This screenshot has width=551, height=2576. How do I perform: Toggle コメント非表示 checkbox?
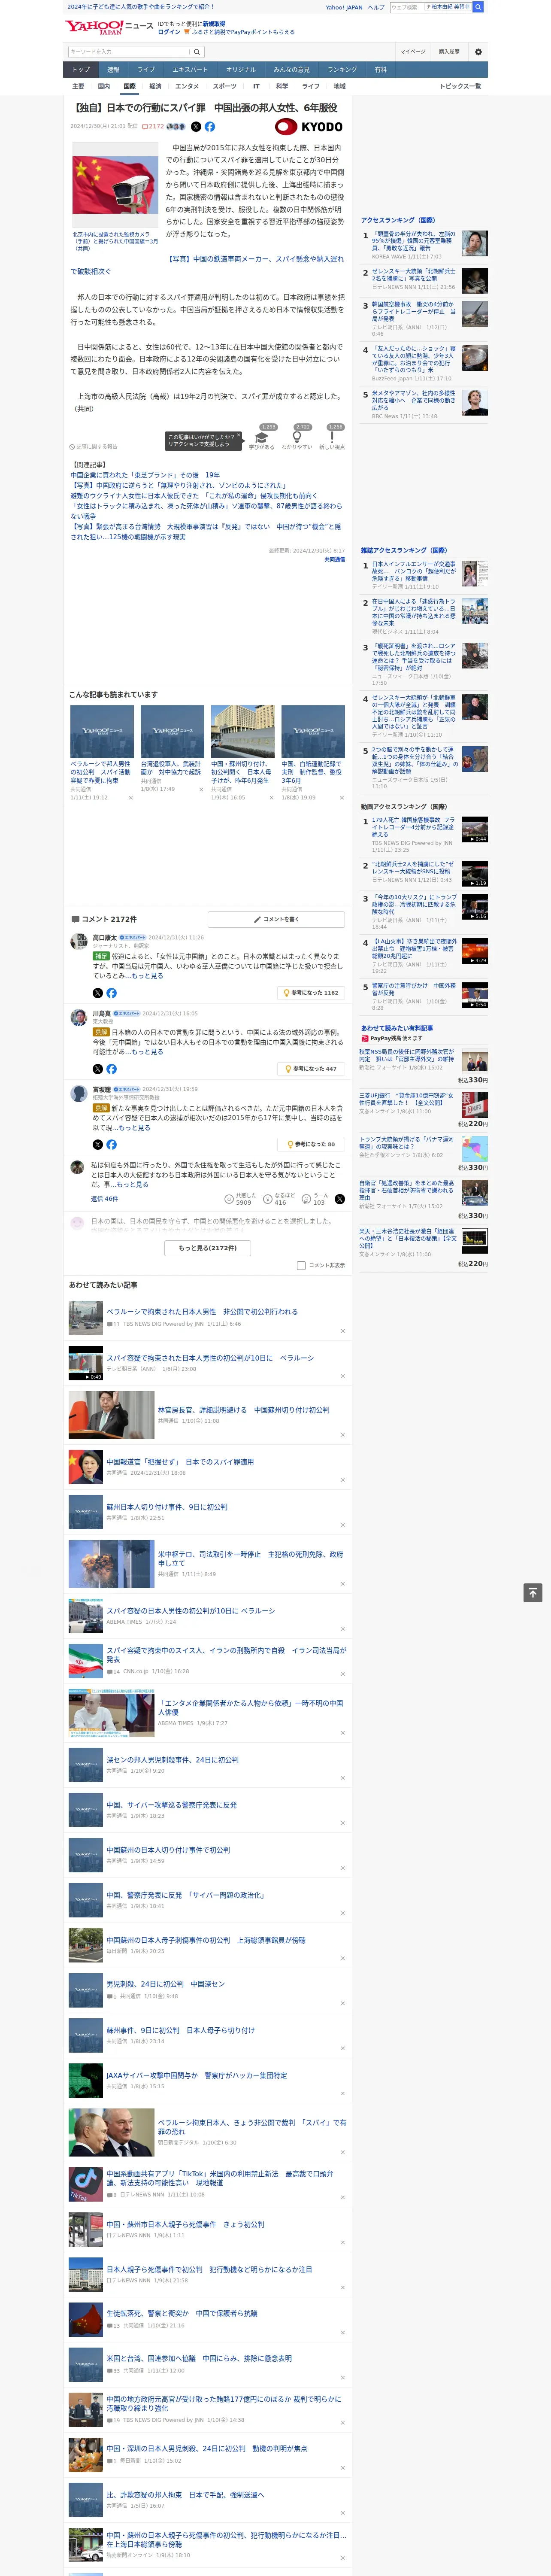[x=301, y=1266]
